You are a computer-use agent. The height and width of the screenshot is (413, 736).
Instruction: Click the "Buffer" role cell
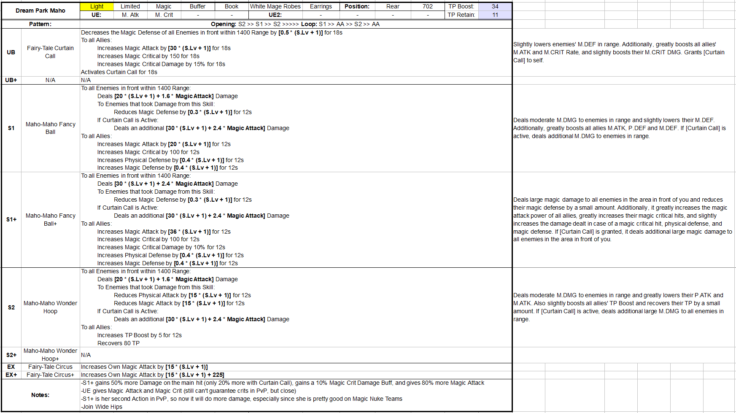(197, 7)
